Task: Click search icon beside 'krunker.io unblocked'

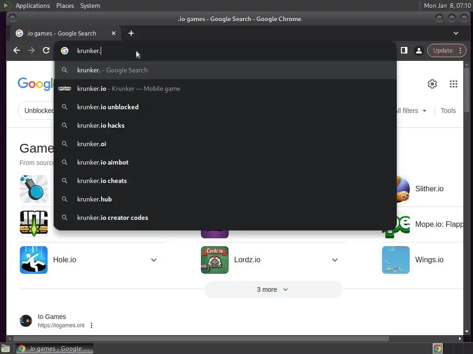Action: (65, 107)
